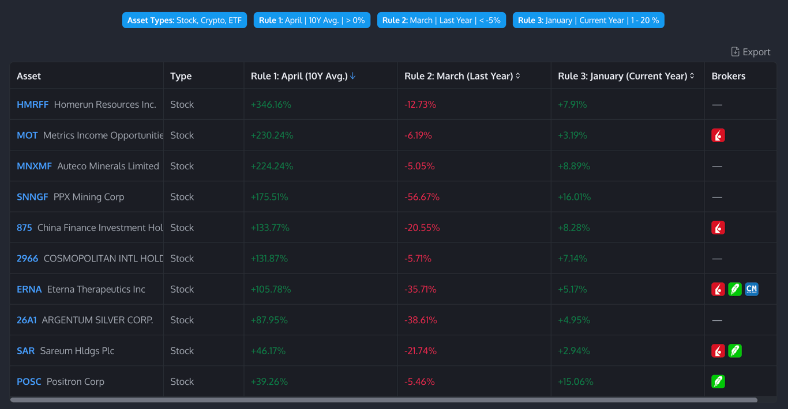
Task: Select the +7.14% value for 2966
Action: (572, 259)
